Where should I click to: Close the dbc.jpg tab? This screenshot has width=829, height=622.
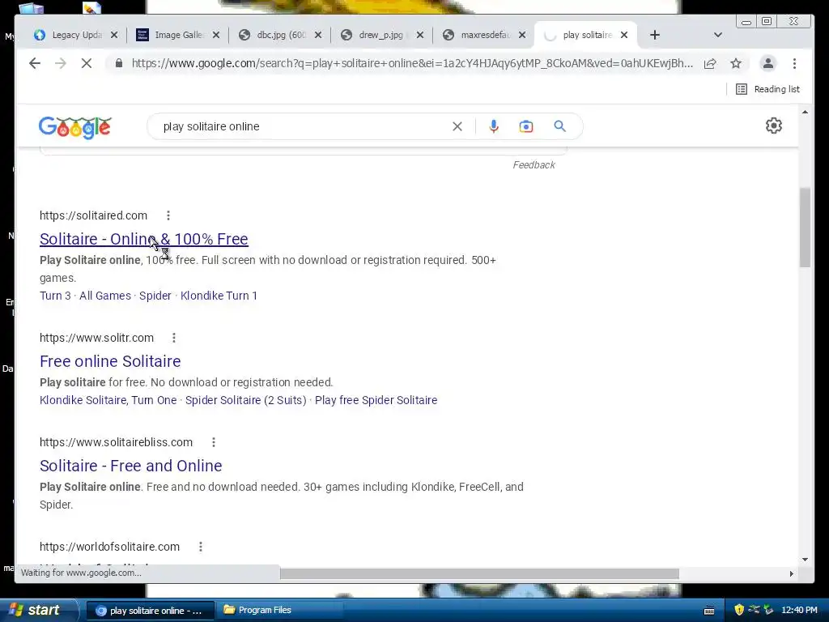pyautogui.click(x=317, y=35)
